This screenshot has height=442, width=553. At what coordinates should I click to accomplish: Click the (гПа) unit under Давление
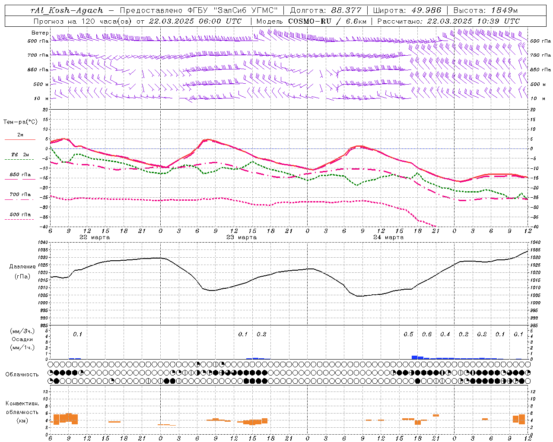point(22,276)
